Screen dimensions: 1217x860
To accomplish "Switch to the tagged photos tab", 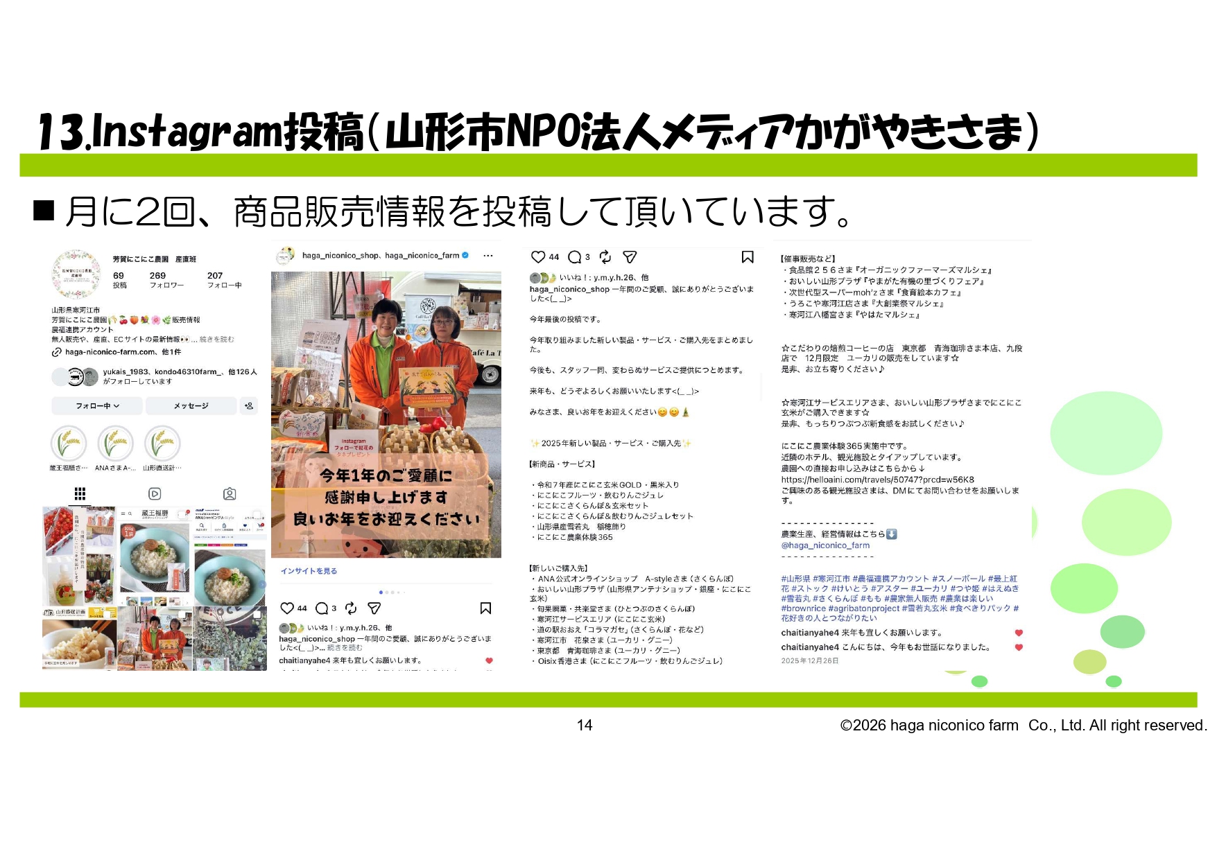I will click(230, 493).
